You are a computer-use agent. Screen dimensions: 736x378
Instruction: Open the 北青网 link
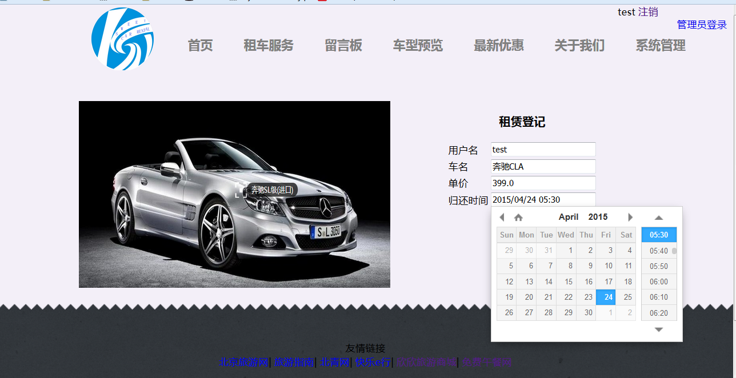tap(335, 362)
